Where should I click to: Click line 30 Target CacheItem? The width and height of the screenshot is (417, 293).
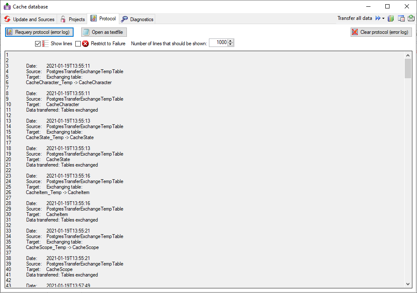coord(57,214)
